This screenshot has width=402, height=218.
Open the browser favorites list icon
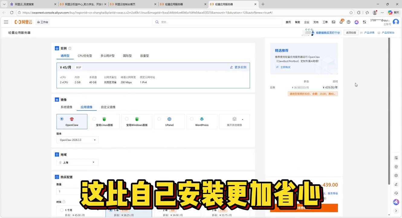pos(367,13)
